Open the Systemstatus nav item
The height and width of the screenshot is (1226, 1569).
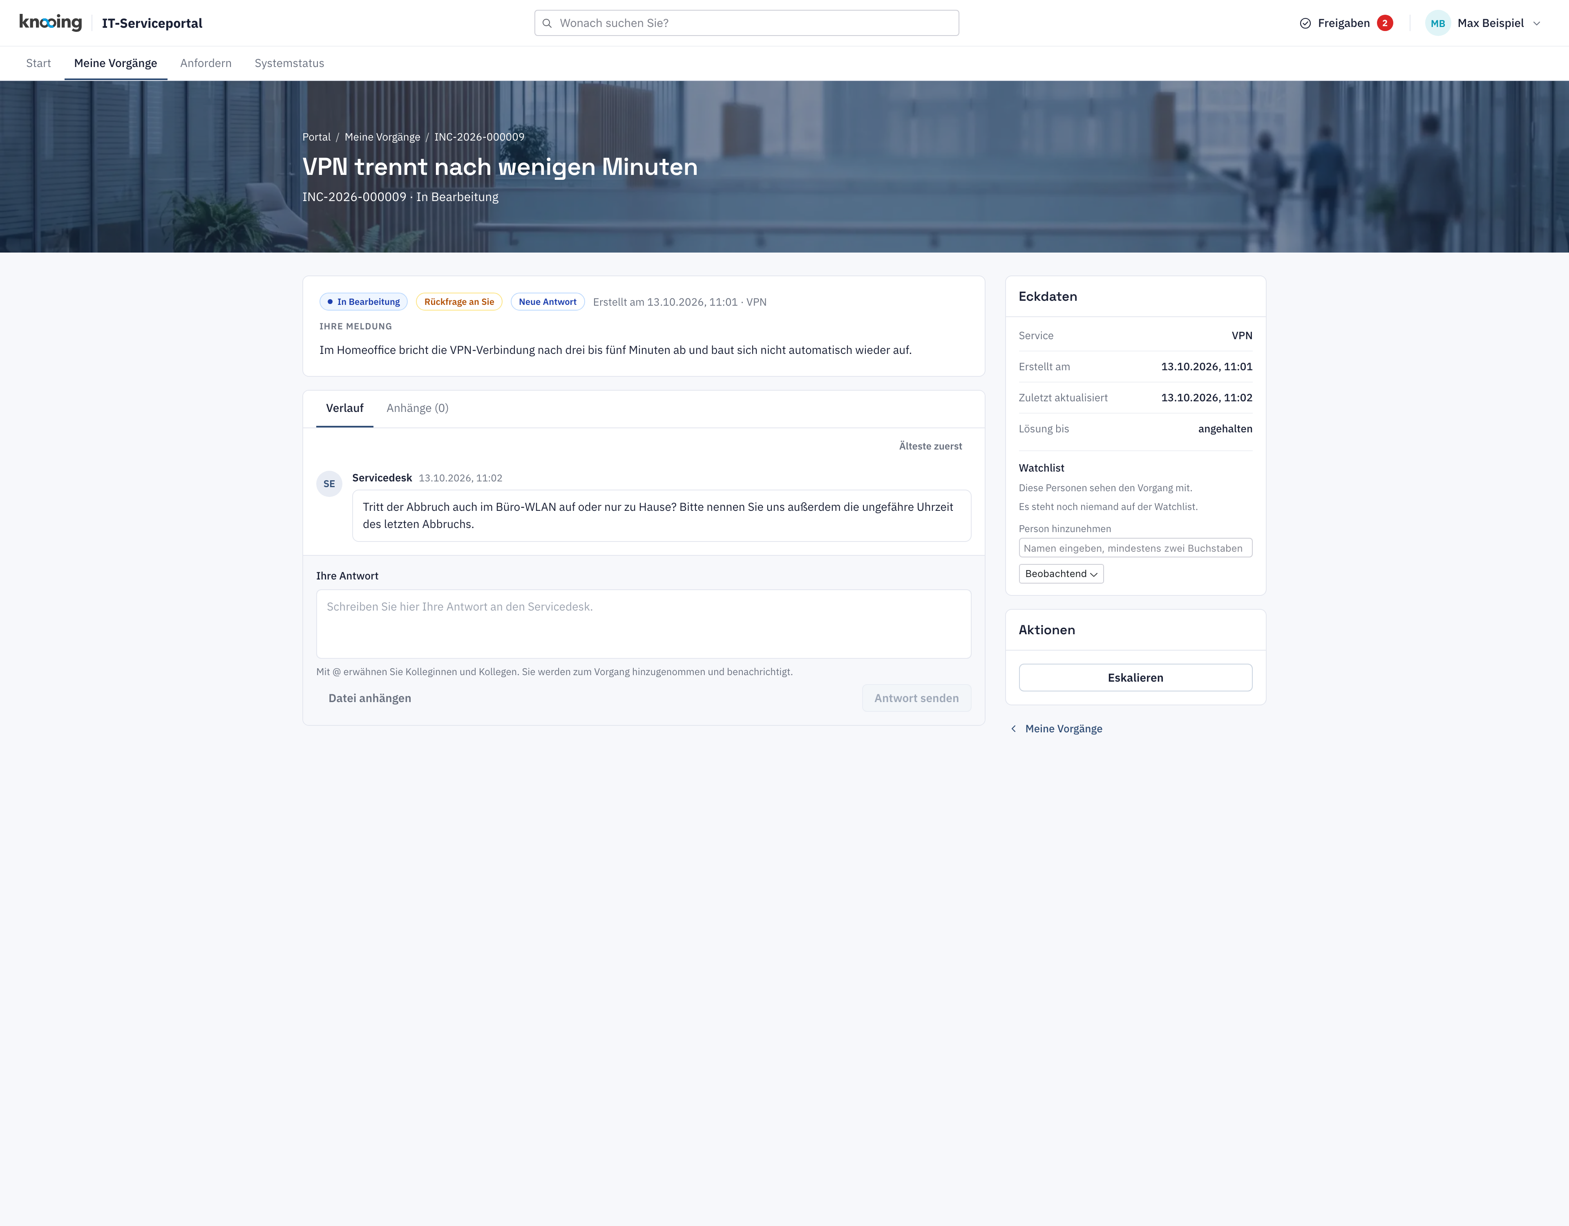pos(290,63)
